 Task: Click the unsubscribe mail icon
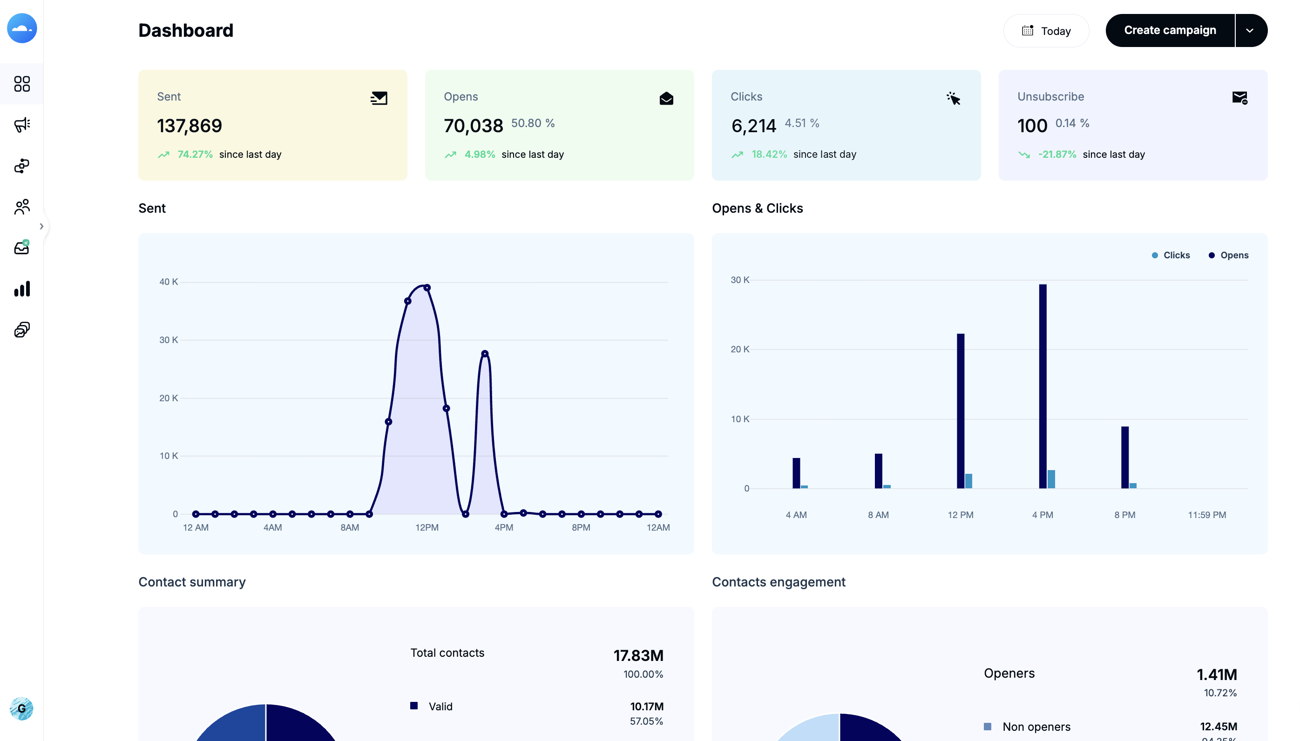(1239, 98)
